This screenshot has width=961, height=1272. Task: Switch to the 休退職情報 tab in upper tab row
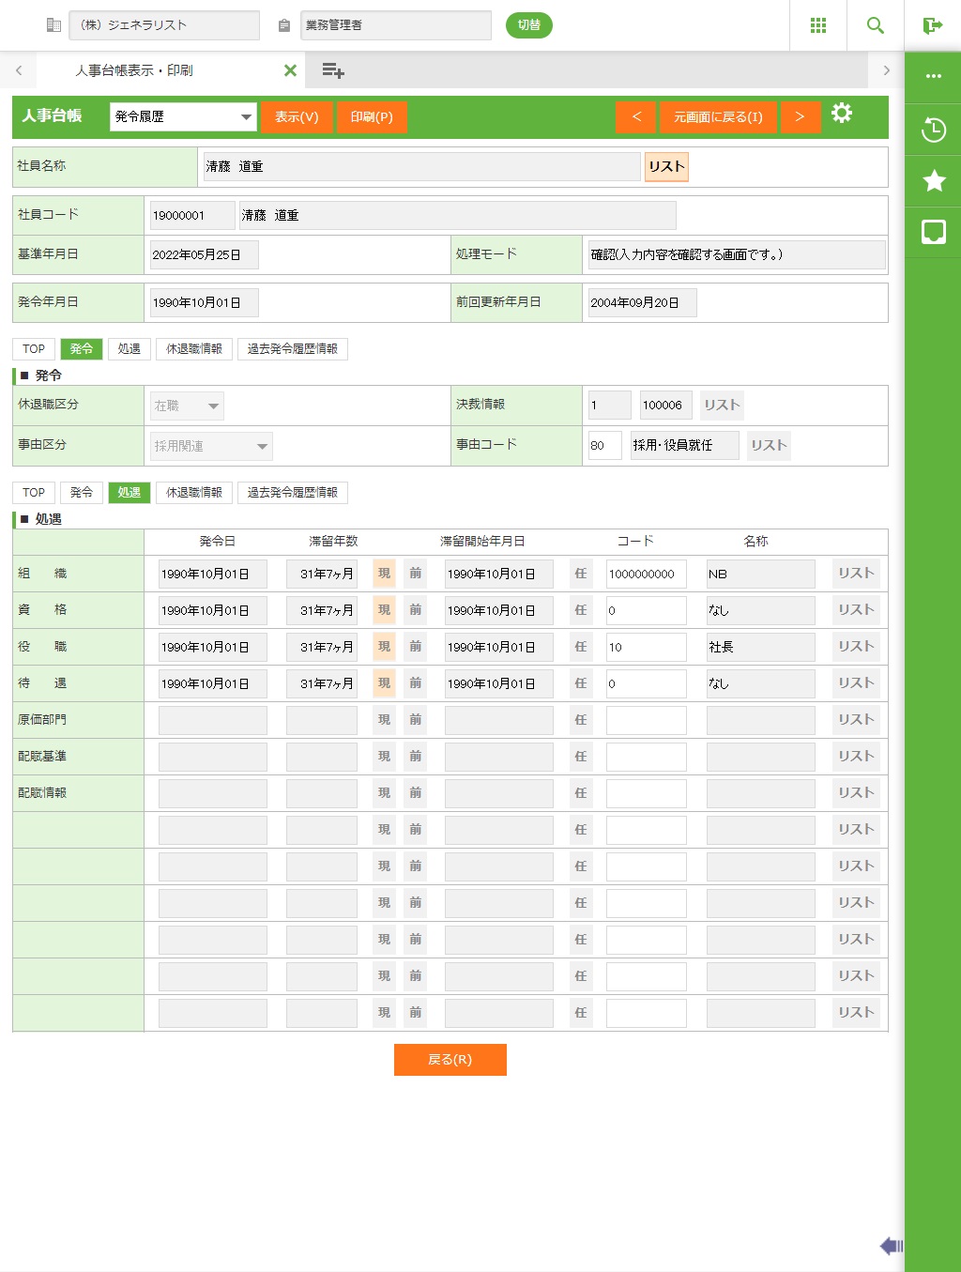[193, 349]
